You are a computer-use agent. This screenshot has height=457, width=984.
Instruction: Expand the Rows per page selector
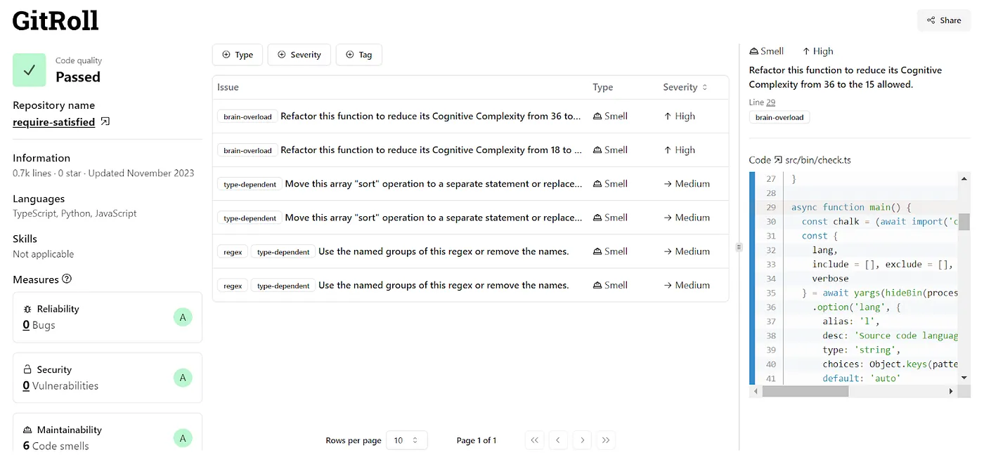click(406, 440)
